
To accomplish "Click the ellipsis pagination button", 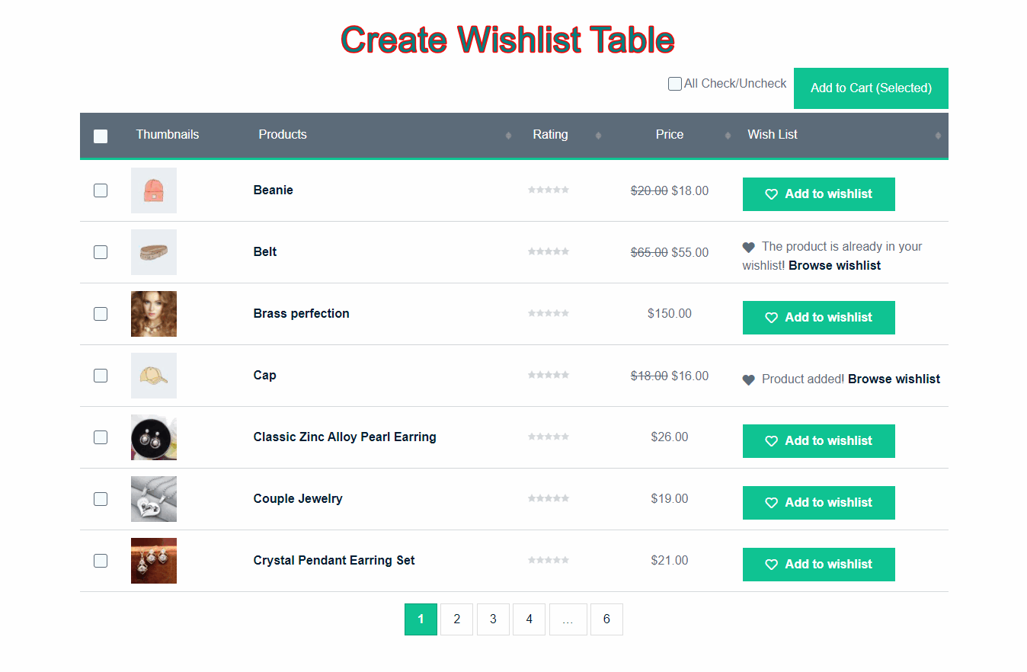I will point(568,619).
